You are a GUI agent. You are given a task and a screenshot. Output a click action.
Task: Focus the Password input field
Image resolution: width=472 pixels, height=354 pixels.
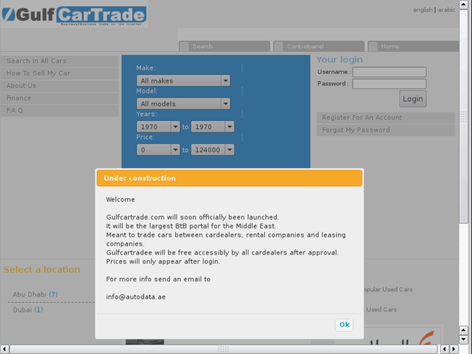389,84
